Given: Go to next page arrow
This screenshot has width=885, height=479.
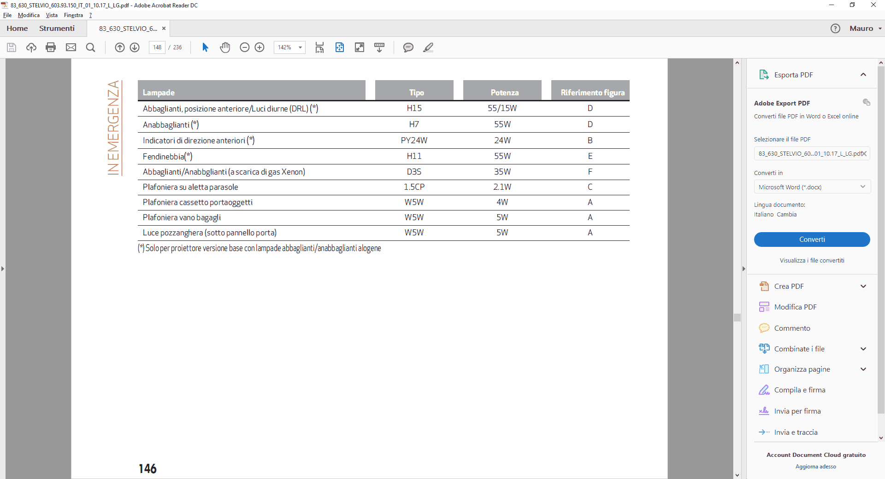Looking at the screenshot, I should [135, 47].
